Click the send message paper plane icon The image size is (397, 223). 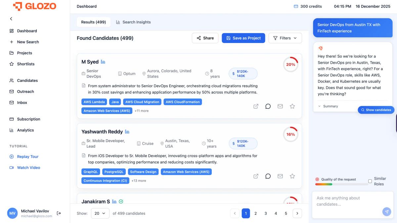386,211
